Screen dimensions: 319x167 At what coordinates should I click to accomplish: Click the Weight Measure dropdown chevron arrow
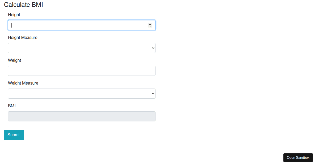153,94
